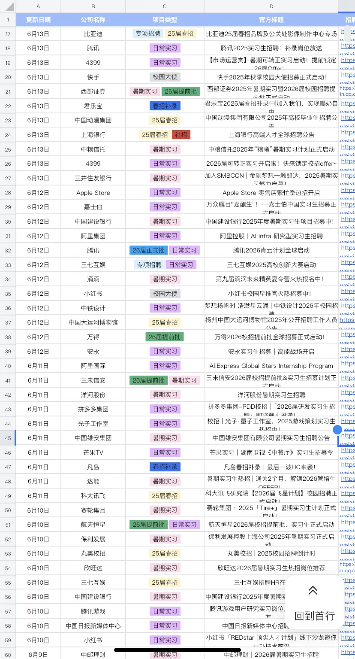Select column A header
The height and width of the screenshot is (659, 355).
pyautogui.click(x=39, y=6)
